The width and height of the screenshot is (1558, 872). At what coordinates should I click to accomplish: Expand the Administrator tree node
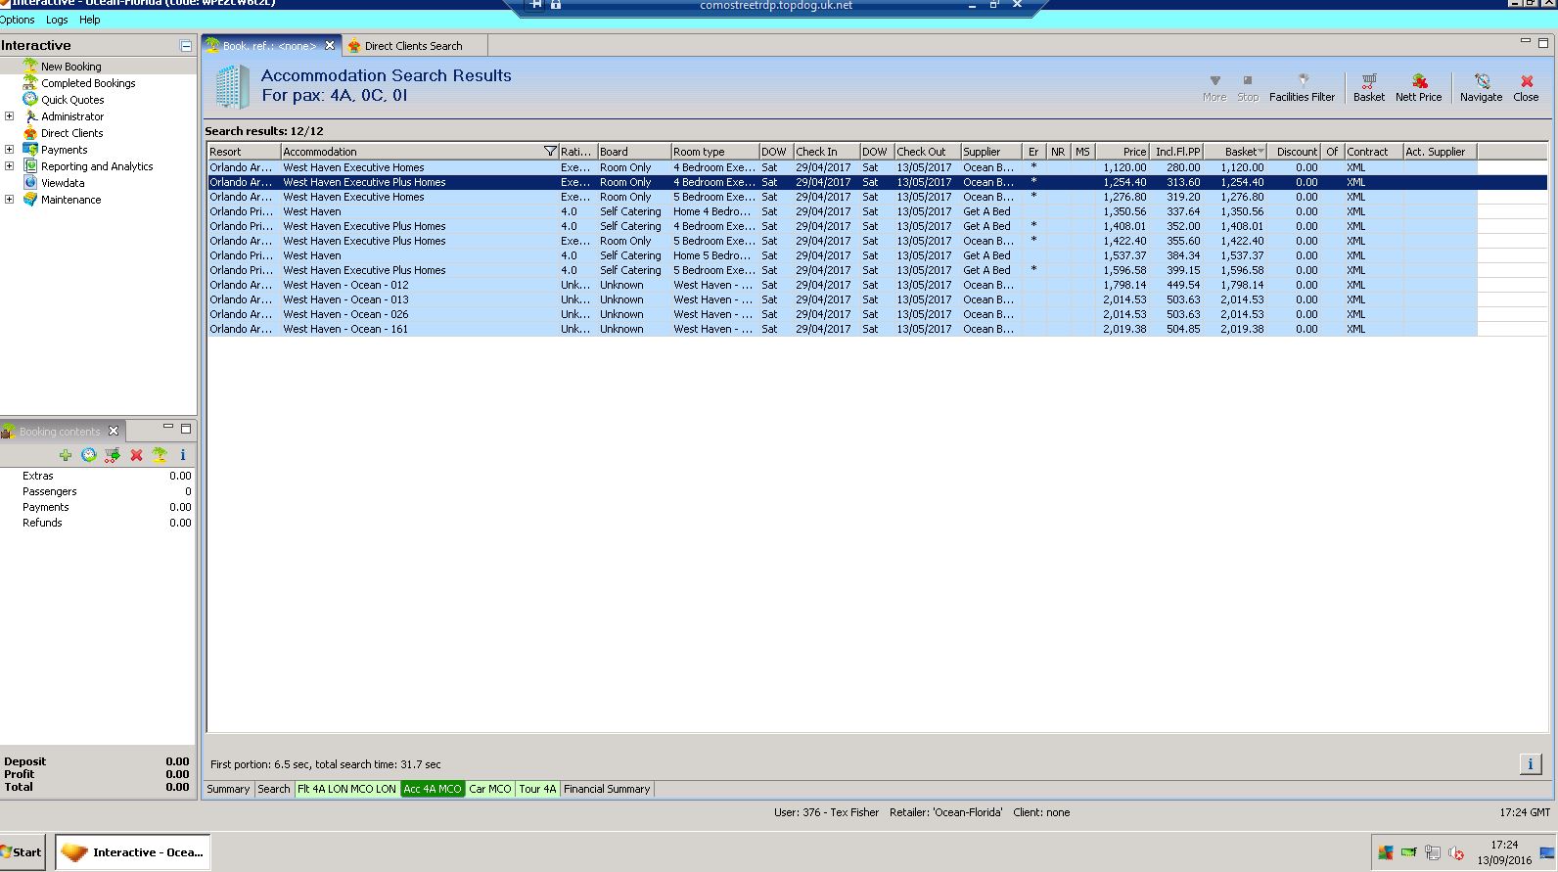pyautogui.click(x=10, y=116)
